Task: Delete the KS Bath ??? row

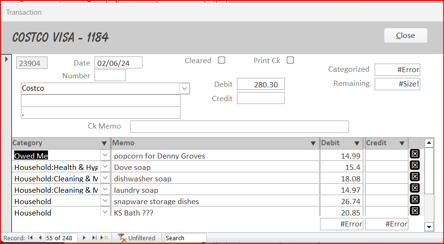Action: click(415, 210)
